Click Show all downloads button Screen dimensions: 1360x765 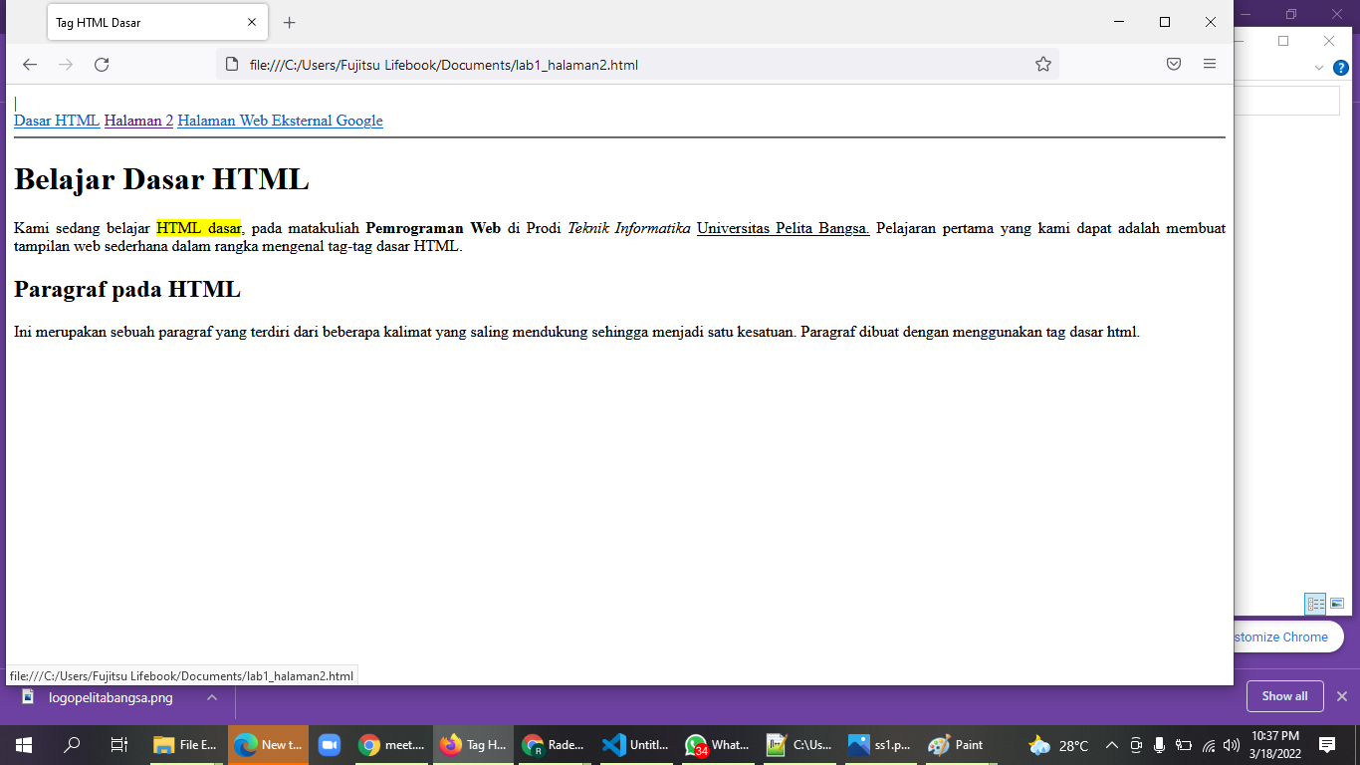tap(1284, 696)
